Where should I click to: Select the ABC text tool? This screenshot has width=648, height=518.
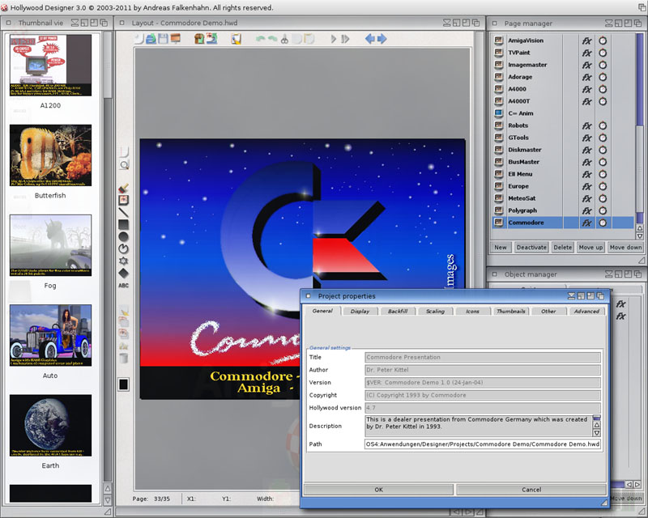[124, 286]
